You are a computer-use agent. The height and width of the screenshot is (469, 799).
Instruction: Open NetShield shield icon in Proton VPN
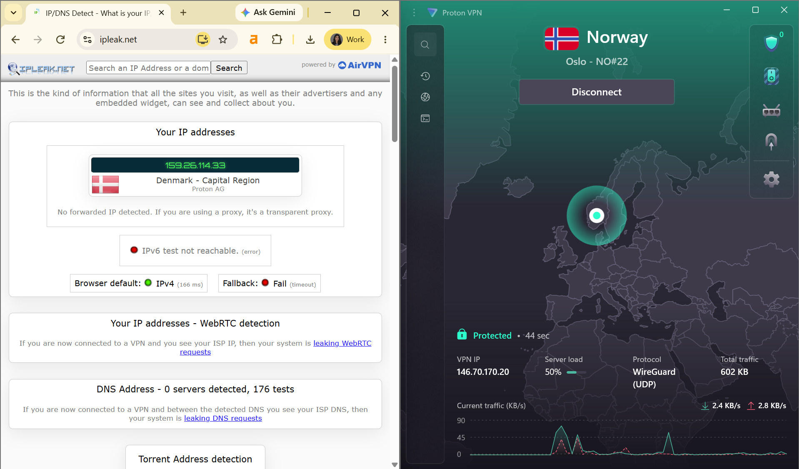click(772, 42)
